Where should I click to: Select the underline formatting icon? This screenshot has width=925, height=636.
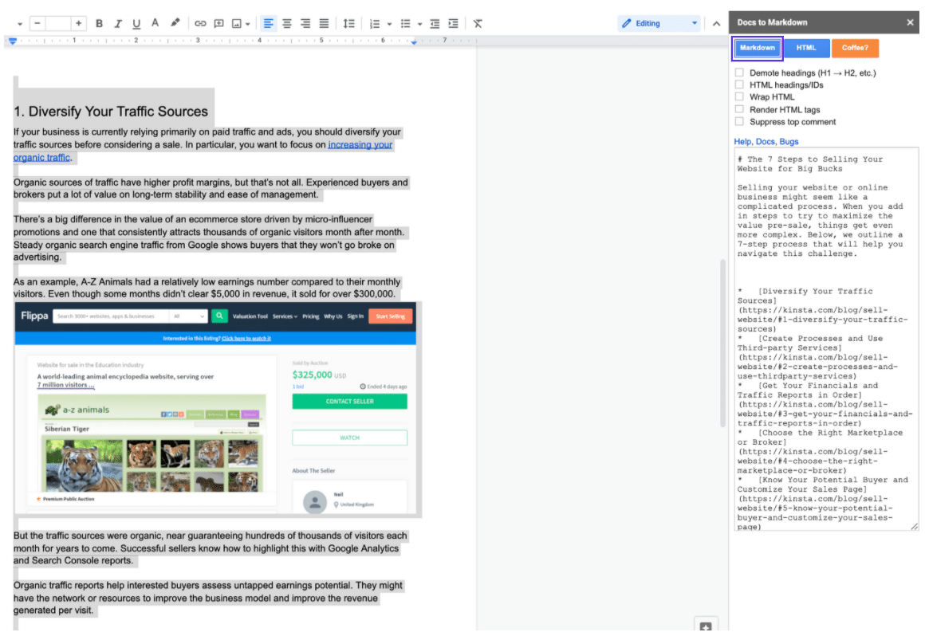136,23
